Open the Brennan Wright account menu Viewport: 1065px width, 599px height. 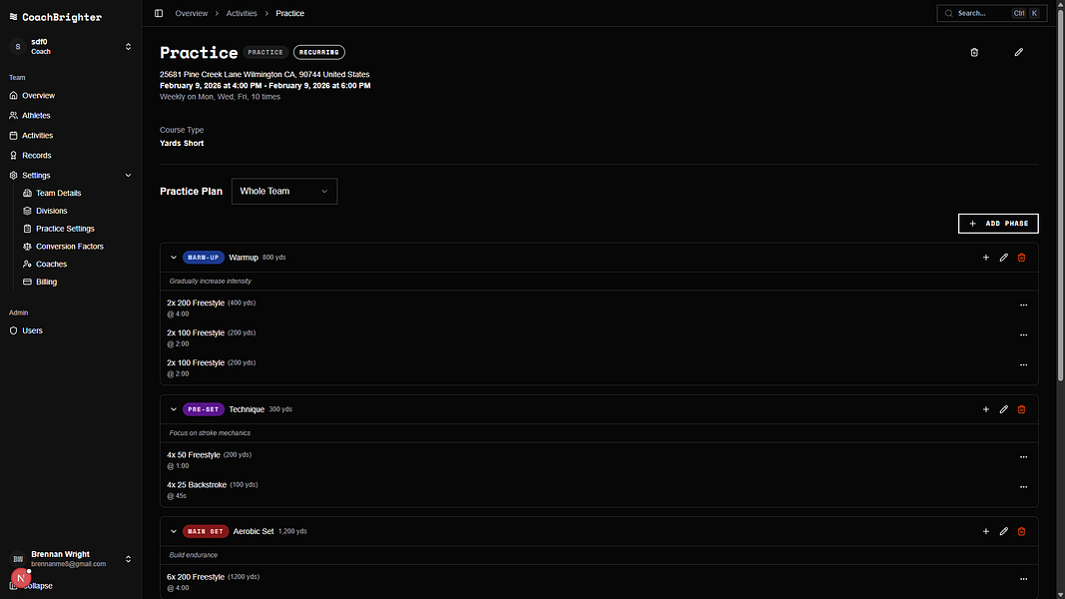[x=71, y=559]
